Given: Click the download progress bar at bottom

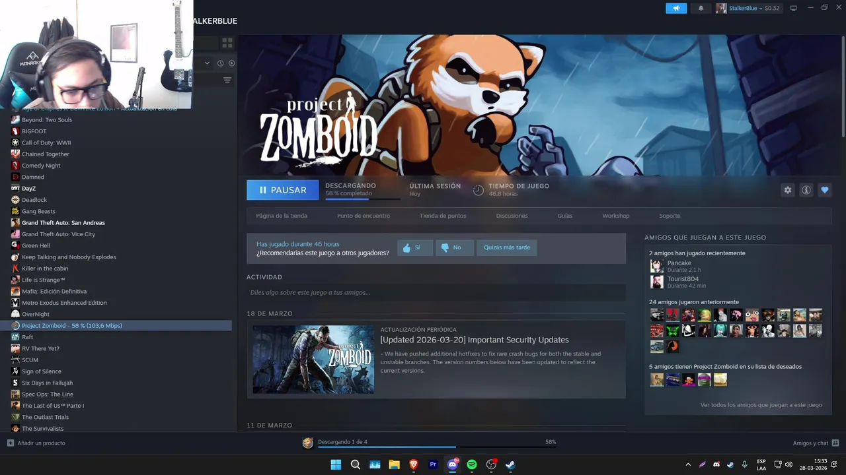Looking at the screenshot, I should (436, 447).
